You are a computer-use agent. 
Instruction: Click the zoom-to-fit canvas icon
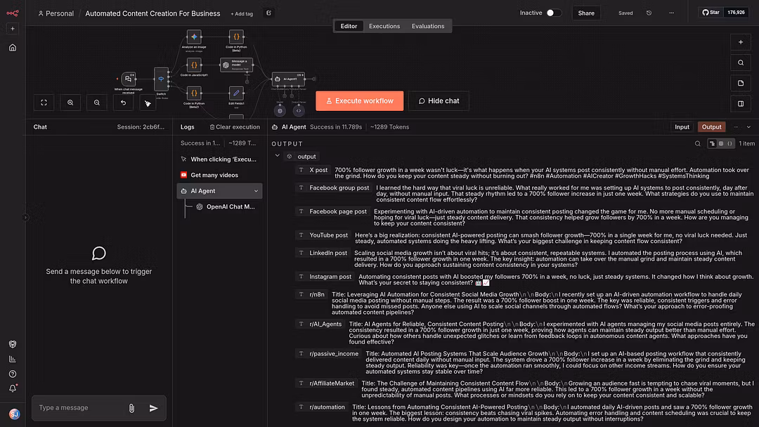coord(44,103)
